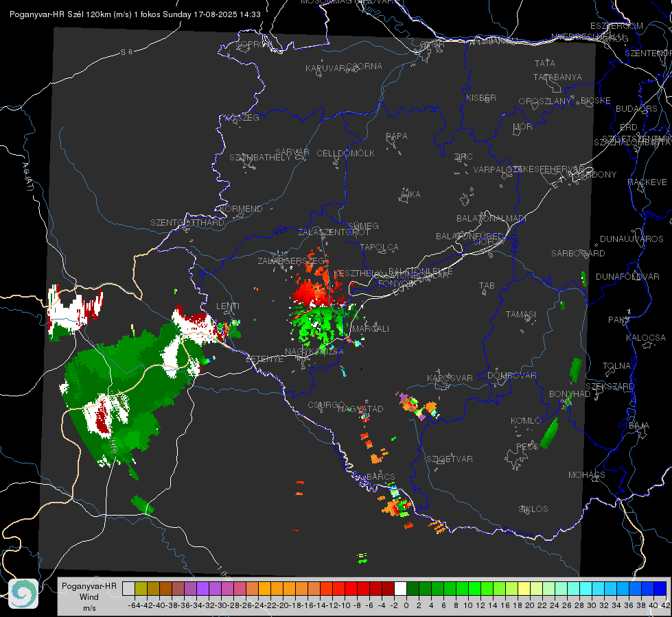
Task: Click the KÖRMEND city label
Action: pyautogui.click(x=242, y=209)
